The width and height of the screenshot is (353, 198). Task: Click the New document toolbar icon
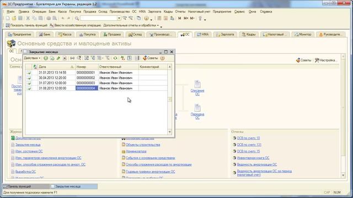tap(8, 18)
